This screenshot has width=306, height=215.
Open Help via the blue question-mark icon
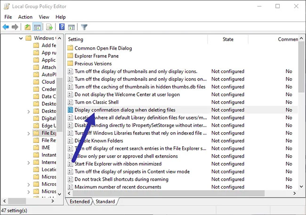coord(61,27)
